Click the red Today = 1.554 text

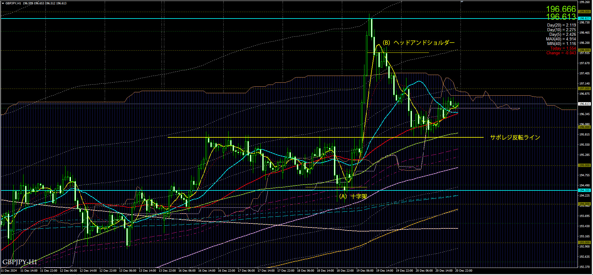tap(563, 48)
